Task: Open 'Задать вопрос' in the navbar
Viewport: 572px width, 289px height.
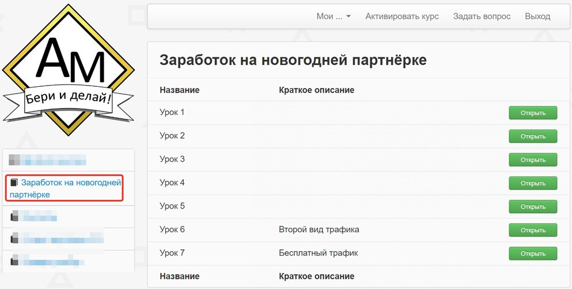Action: pos(482,16)
